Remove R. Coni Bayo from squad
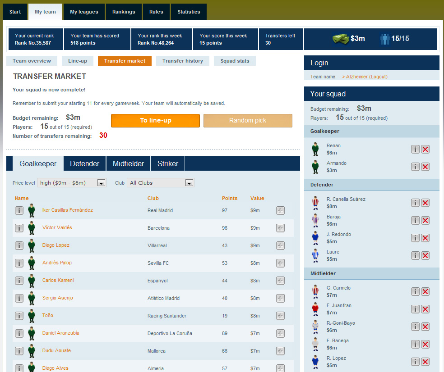This screenshot has height=372, width=444. click(x=425, y=327)
